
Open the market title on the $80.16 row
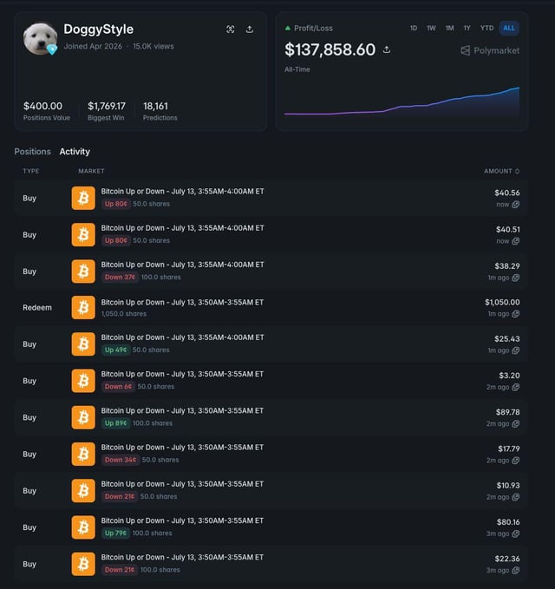coord(182,520)
